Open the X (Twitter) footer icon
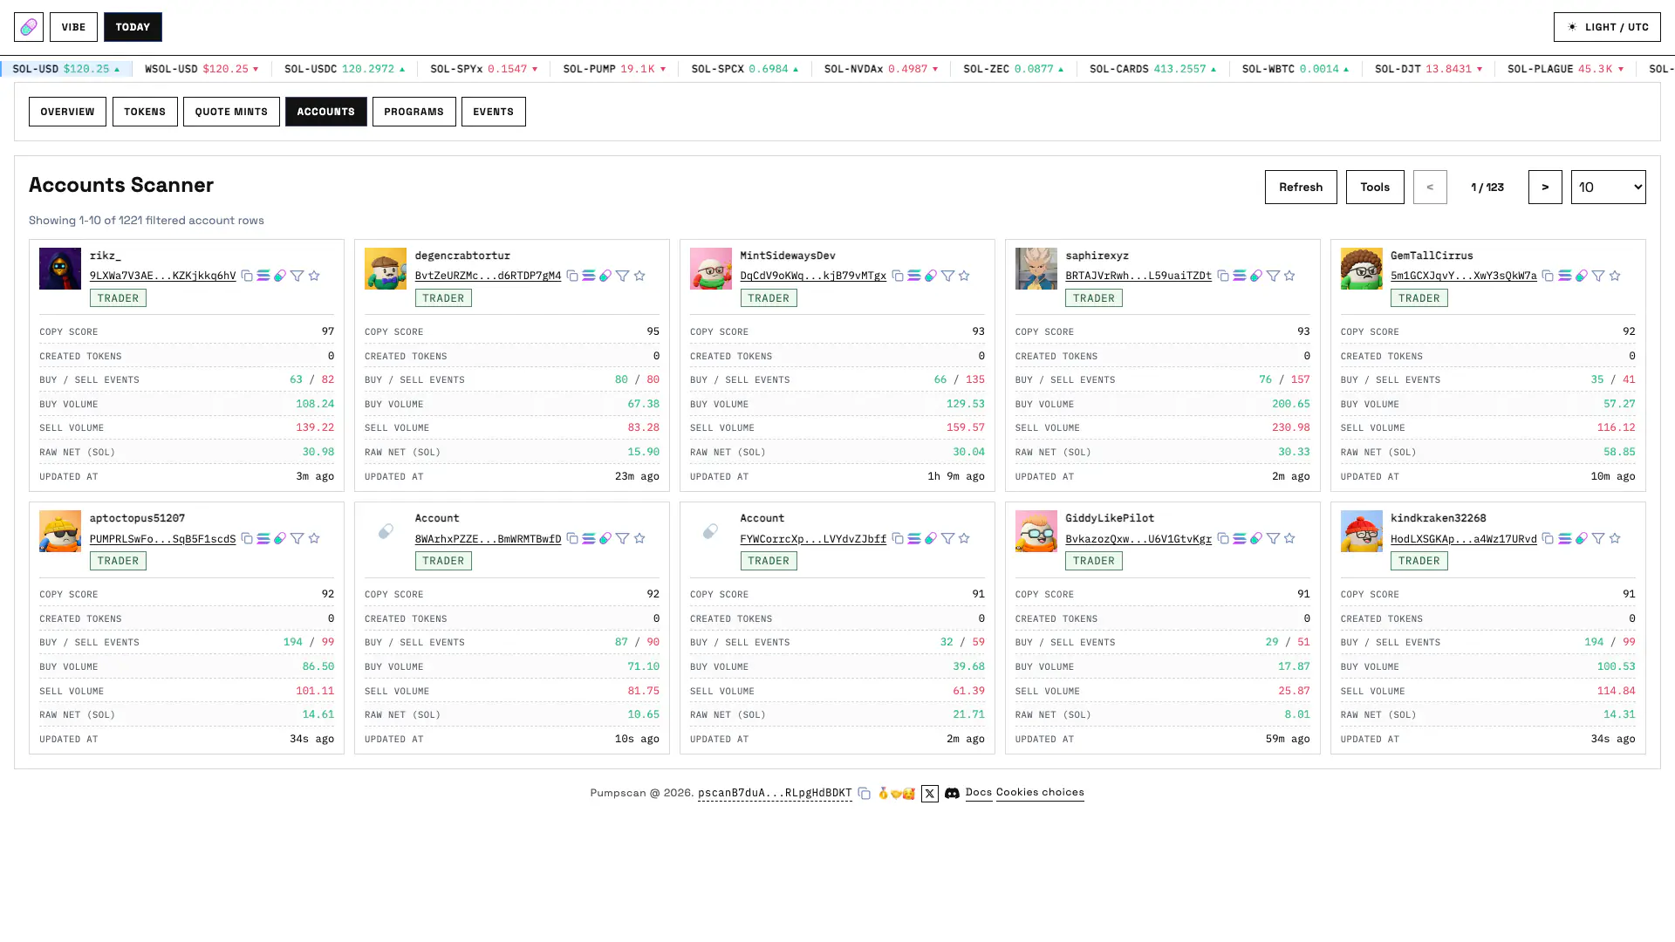The width and height of the screenshot is (1675, 942). 930,793
